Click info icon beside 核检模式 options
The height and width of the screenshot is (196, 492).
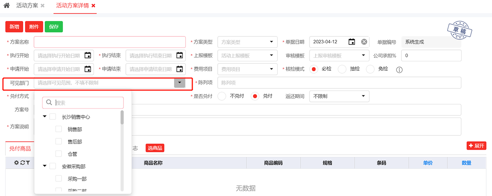pos(399,70)
